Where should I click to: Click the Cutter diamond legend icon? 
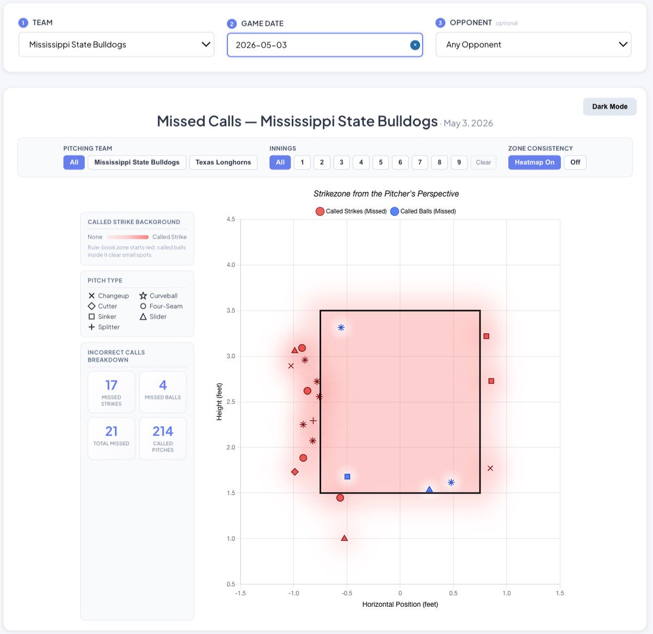coord(91,306)
